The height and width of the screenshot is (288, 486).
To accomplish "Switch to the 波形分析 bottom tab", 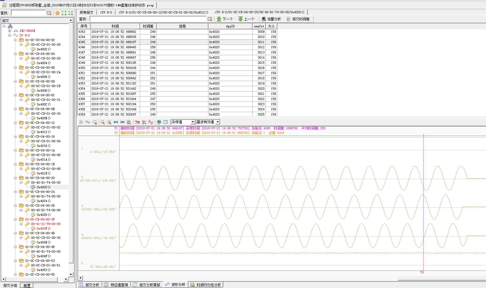I will click(175, 285).
